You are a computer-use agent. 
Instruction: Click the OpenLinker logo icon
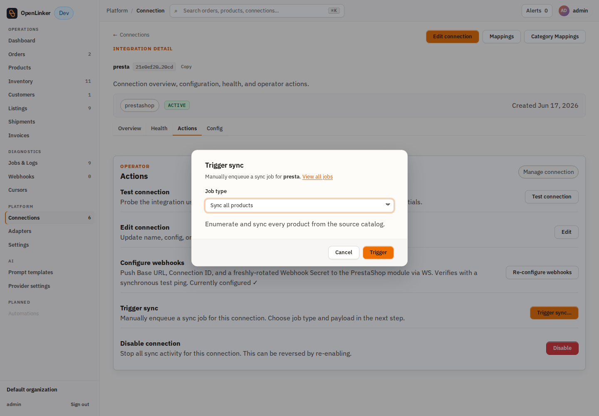12,13
